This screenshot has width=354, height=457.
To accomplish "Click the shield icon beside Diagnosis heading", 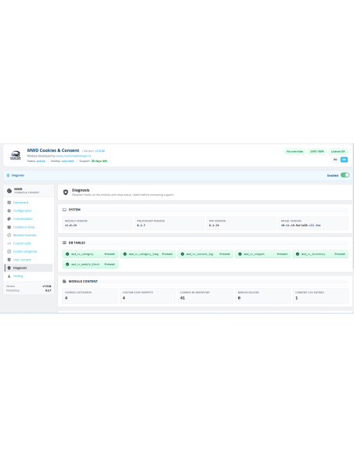I will tap(66, 192).
